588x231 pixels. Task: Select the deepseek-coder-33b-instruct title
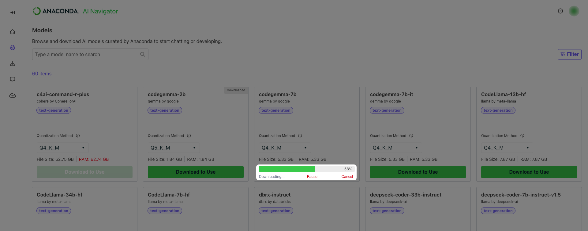click(406, 195)
